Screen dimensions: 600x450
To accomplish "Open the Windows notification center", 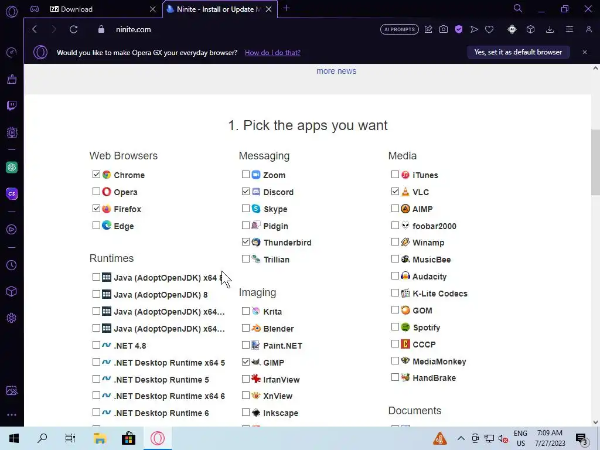I will coord(582,438).
